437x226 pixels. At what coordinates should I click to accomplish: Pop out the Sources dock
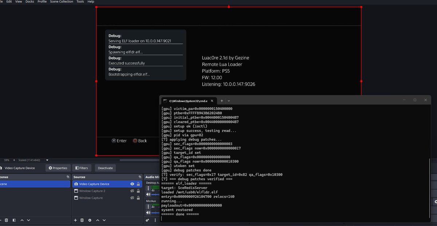140,177
